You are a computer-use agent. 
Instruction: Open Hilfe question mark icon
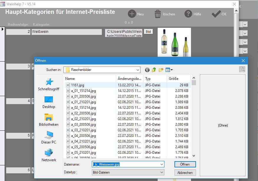(x=188, y=14)
